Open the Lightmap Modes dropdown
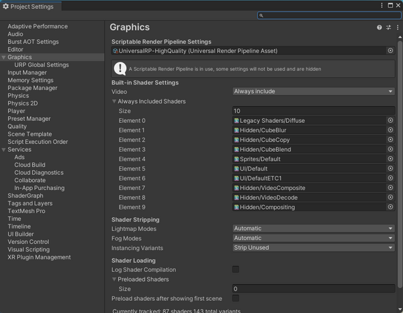This screenshot has width=403, height=313. point(313,228)
